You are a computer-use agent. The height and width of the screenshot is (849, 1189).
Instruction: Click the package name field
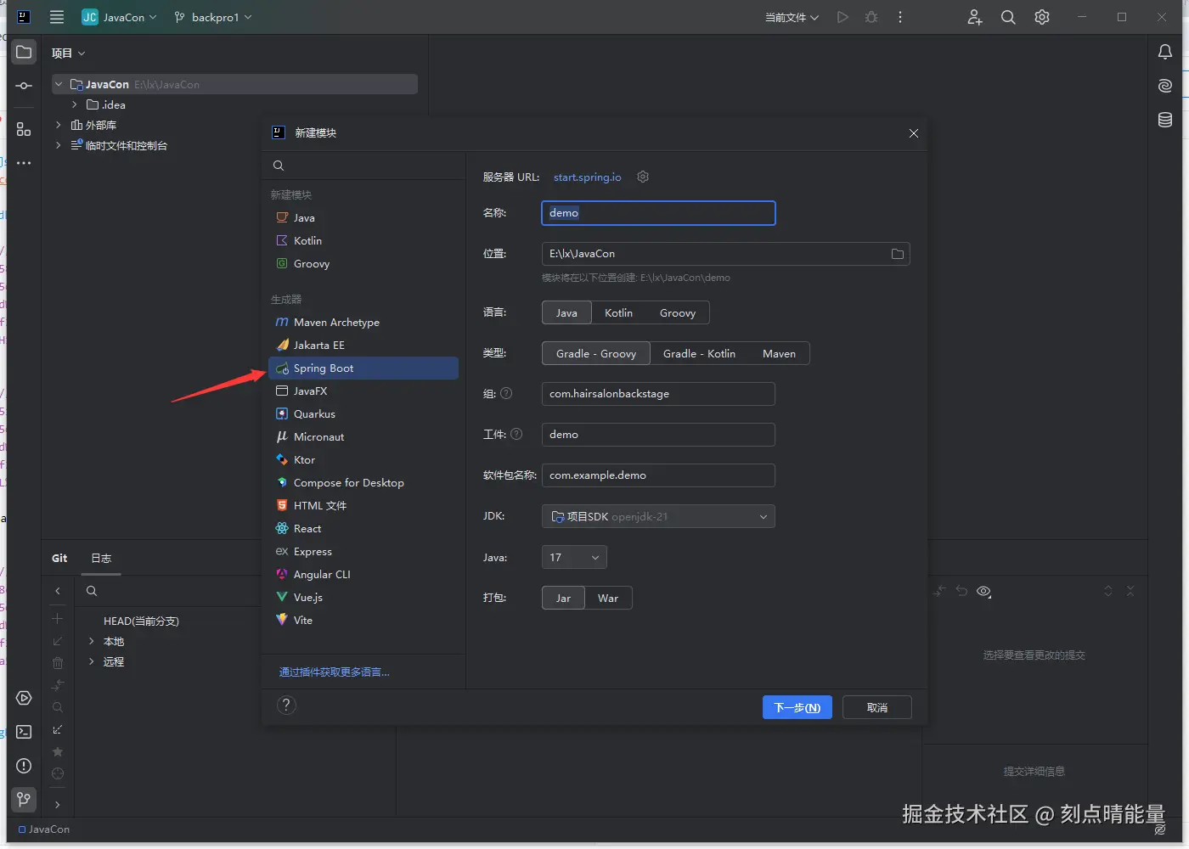[x=658, y=475]
